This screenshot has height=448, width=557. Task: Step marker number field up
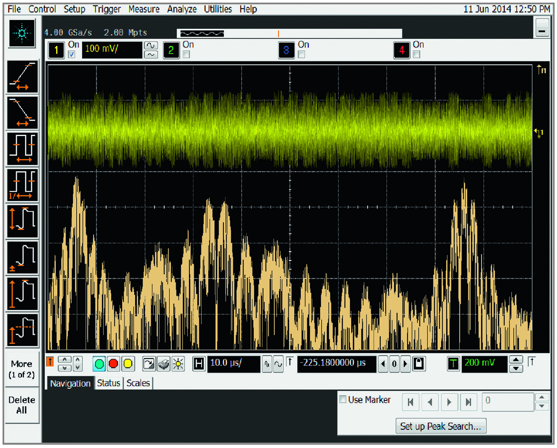click(542, 397)
